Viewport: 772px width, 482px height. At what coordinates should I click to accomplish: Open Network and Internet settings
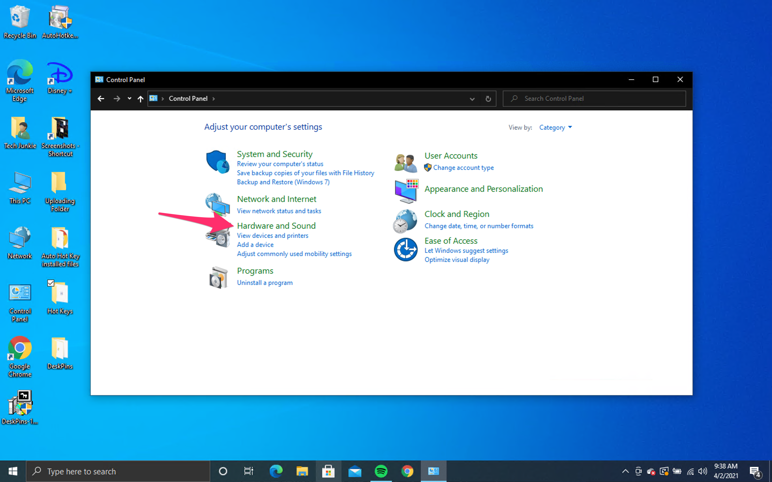click(276, 198)
